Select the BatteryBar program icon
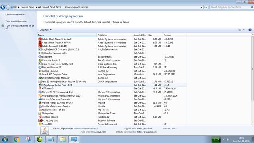The width and height of the screenshot is (254, 143). click(40, 53)
